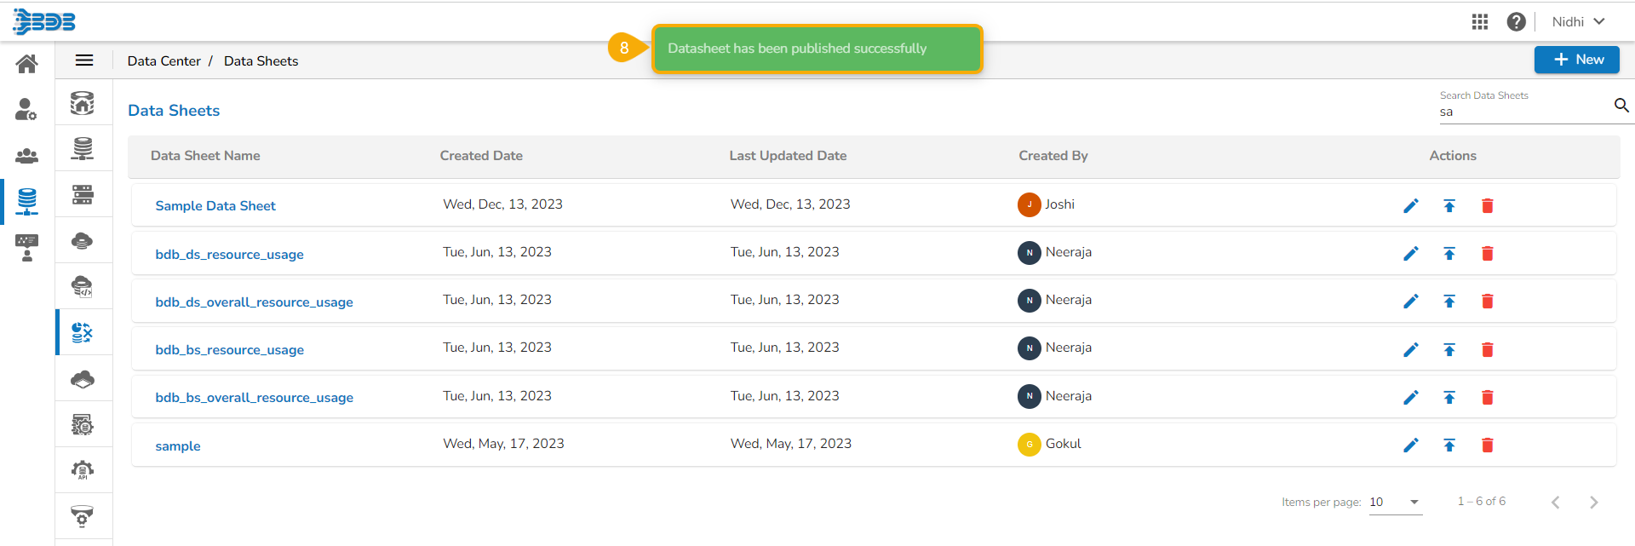The height and width of the screenshot is (546, 1635).
Task: Click the New button
Action: click(x=1576, y=60)
